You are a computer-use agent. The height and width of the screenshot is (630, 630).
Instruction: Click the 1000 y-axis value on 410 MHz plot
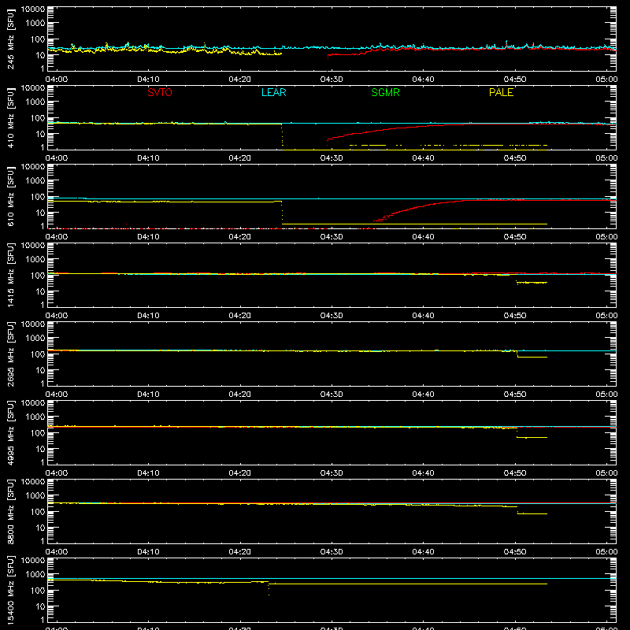click(x=35, y=102)
